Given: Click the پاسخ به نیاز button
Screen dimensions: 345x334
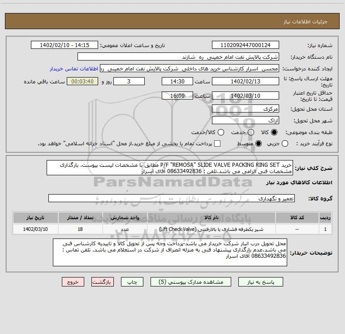Looking at the screenshot, I should (x=261, y=282).
